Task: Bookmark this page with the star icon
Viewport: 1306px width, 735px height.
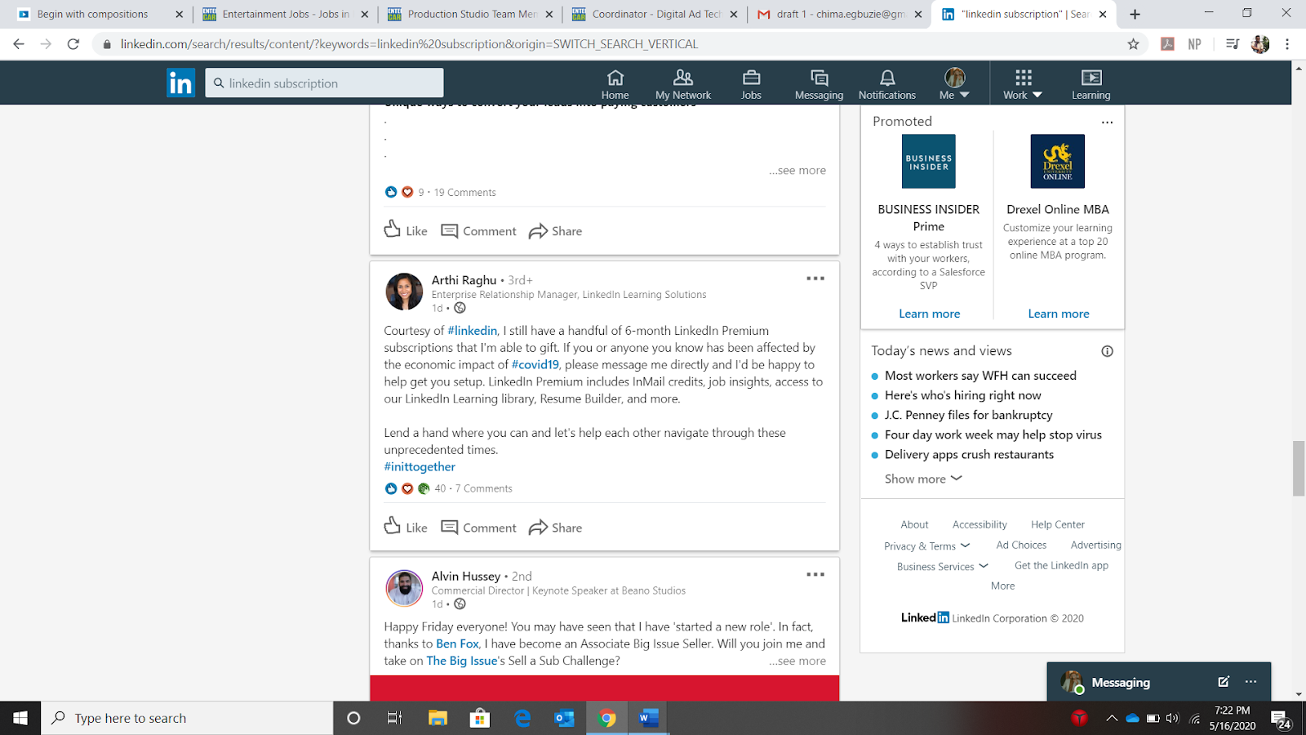Action: tap(1133, 44)
